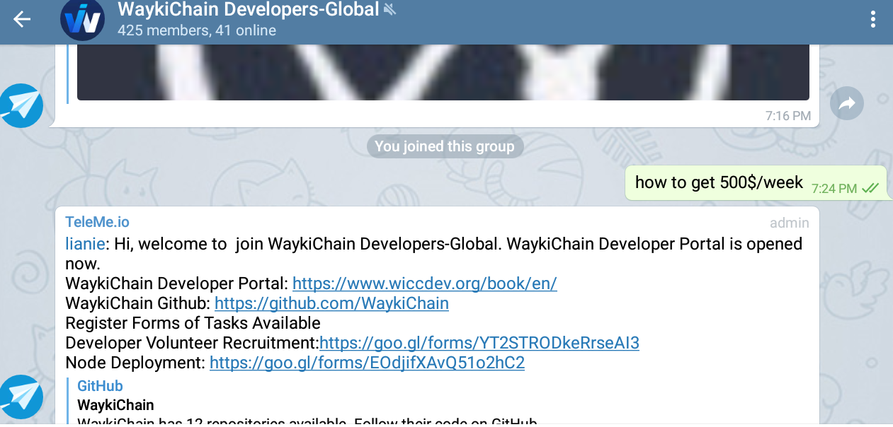The height and width of the screenshot is (427, 893).
Task: Tap the bold WaykiChain preview heading
Action: click(115, 406)
